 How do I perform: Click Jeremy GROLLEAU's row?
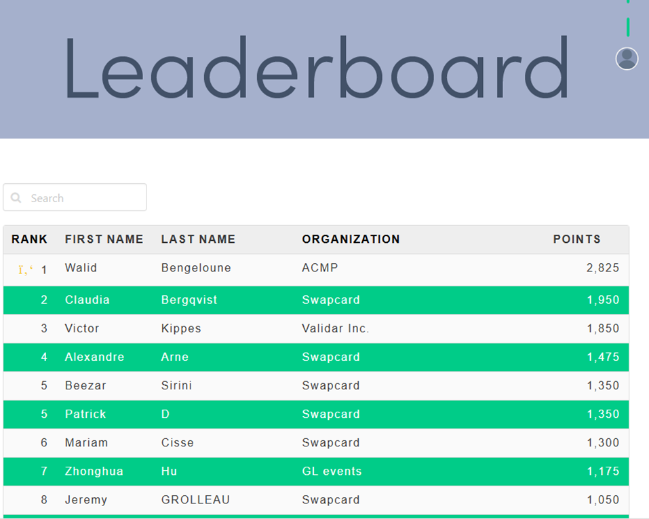316,500
